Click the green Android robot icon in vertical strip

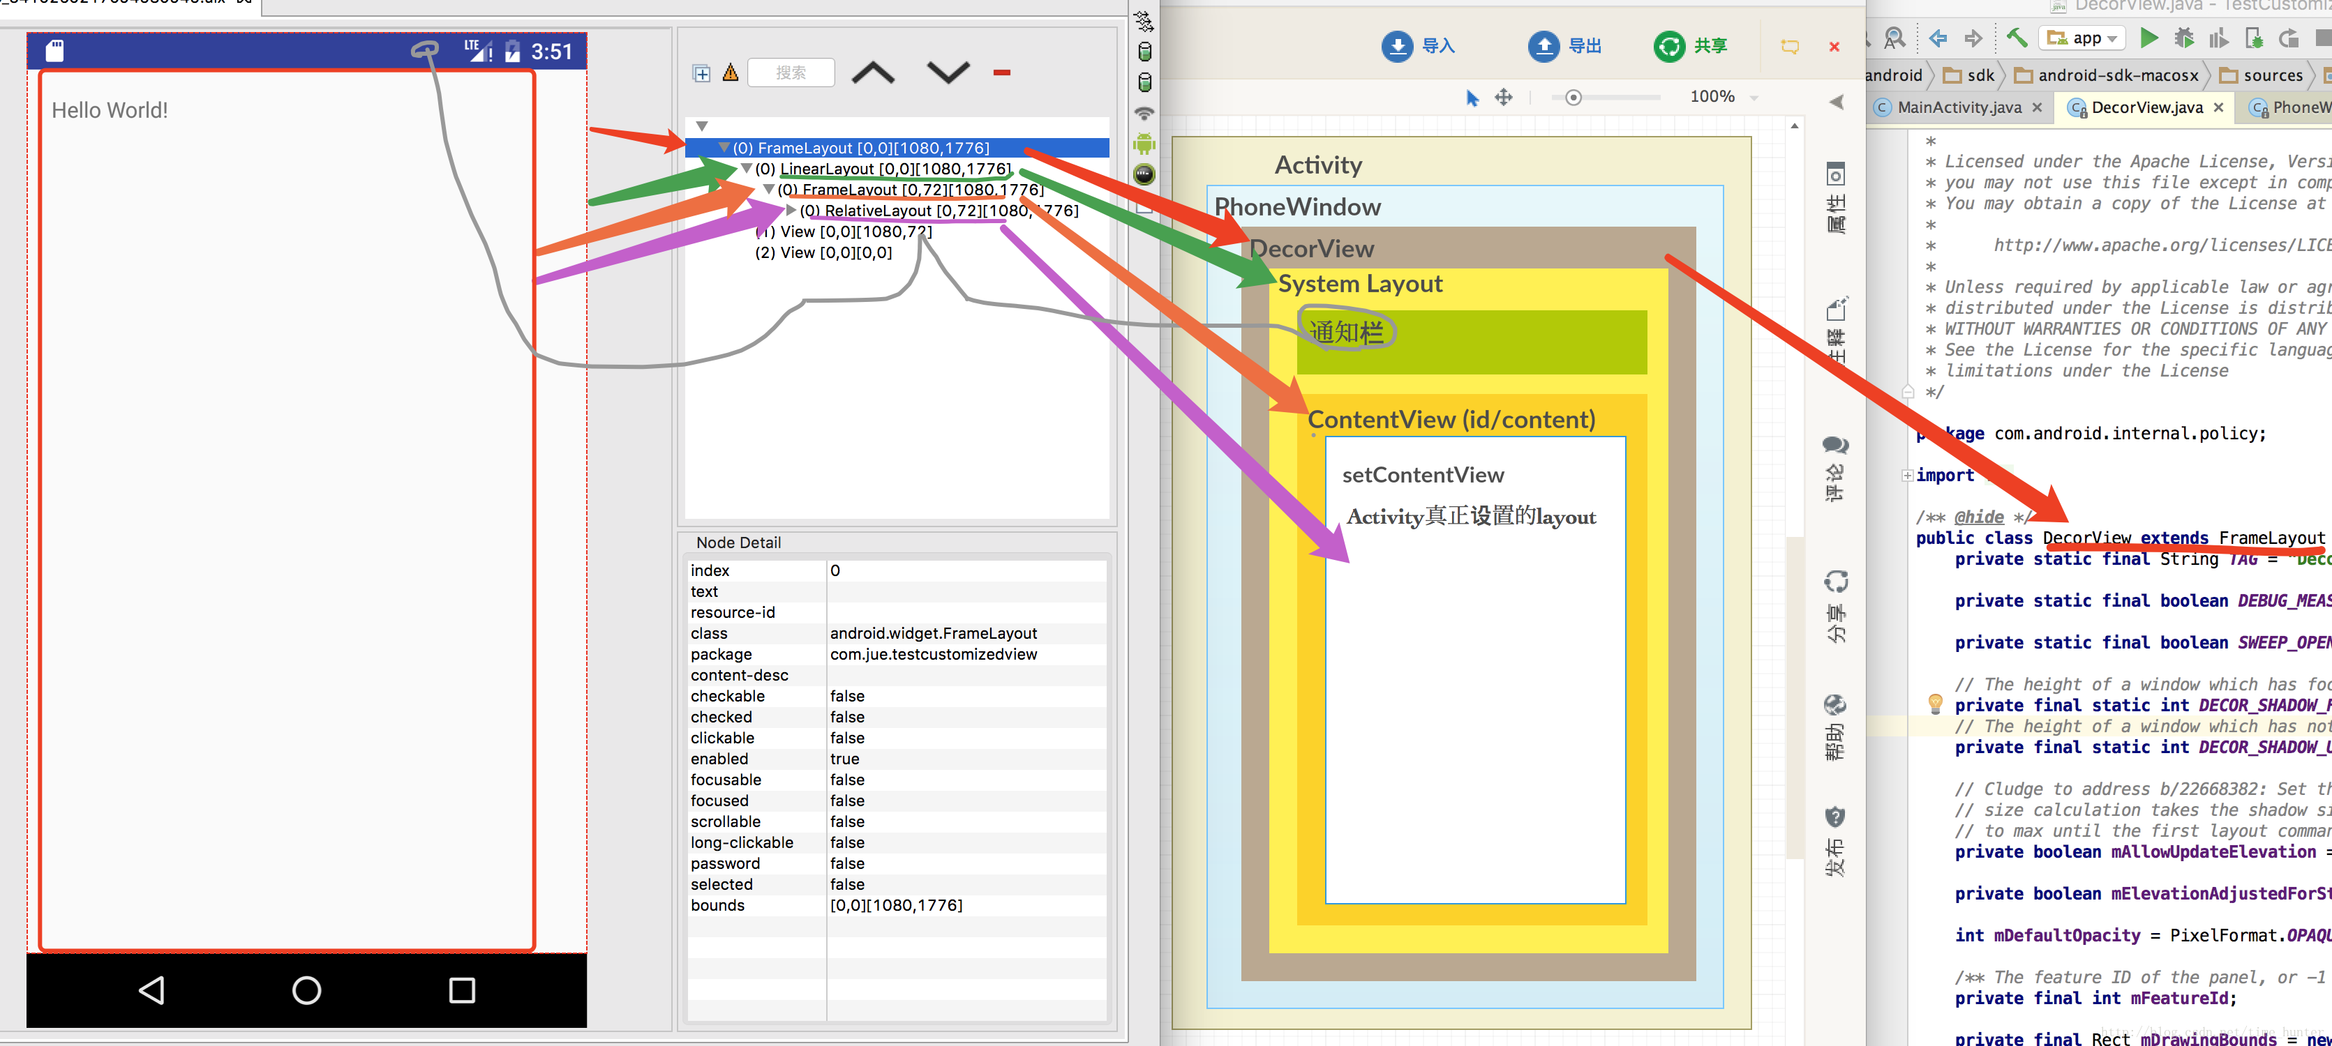[1144, 143]
